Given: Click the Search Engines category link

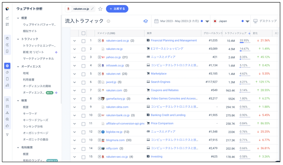Looking at the screenshot, I should point(160,82).
